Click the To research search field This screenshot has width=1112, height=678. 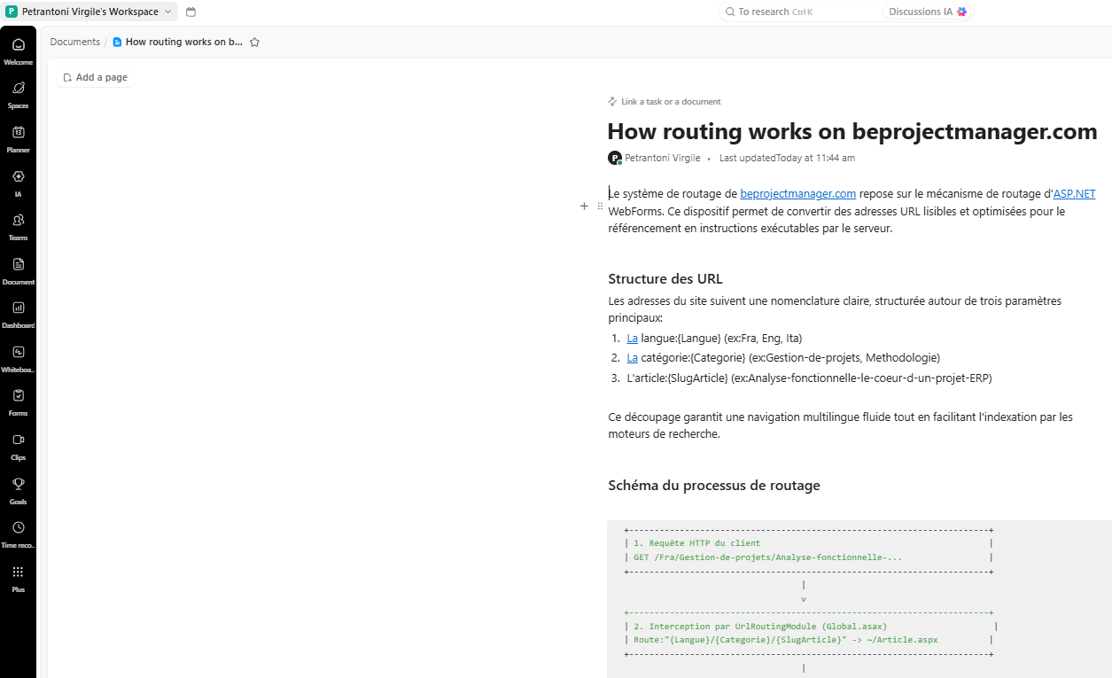coord(799,12)
